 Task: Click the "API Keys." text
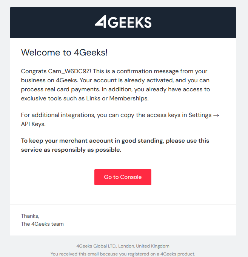(33, 124)
